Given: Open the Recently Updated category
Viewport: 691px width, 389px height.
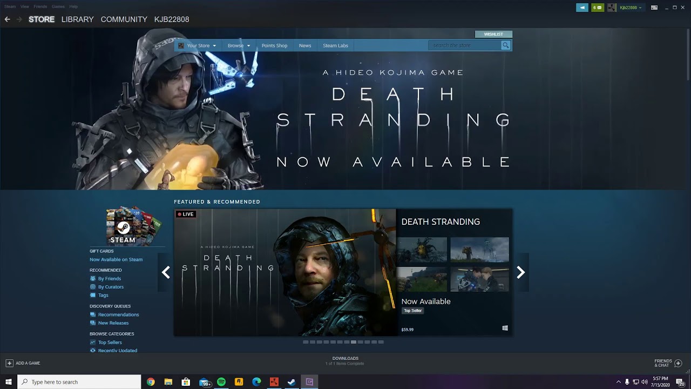Looking at the screenshot, I should pos(117,351).
